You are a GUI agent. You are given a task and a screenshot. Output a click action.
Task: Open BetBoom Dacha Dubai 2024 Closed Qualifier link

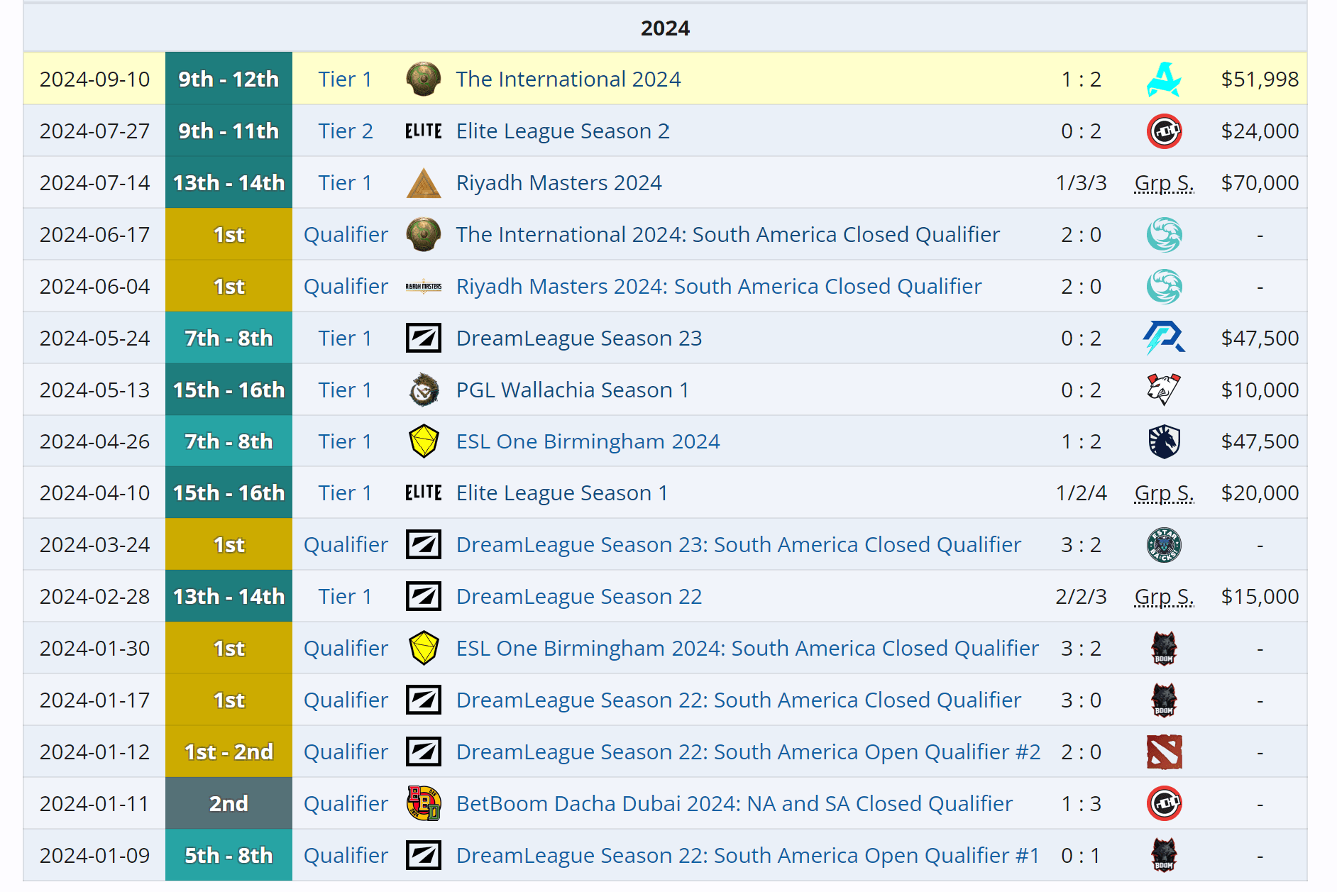tap(734, 803)
